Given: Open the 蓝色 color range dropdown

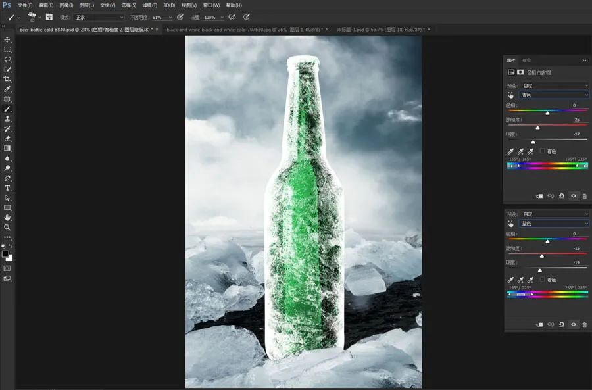Looking at the screenshot, I should point(554,224).
